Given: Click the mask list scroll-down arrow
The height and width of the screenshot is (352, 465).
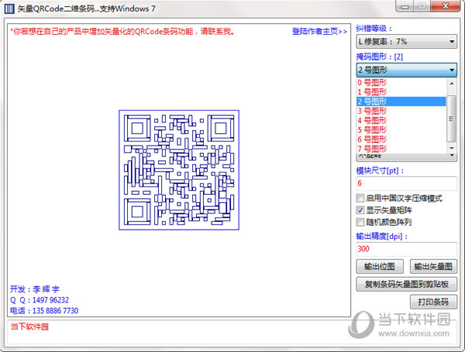Looking at the screenshot, I should coord(451,148).
